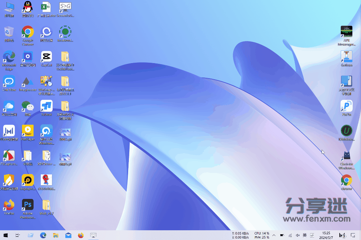Viewport: 361px width, 240px height.
Task: Click the WeChat desktop icon
Action: tap(28, 106)
